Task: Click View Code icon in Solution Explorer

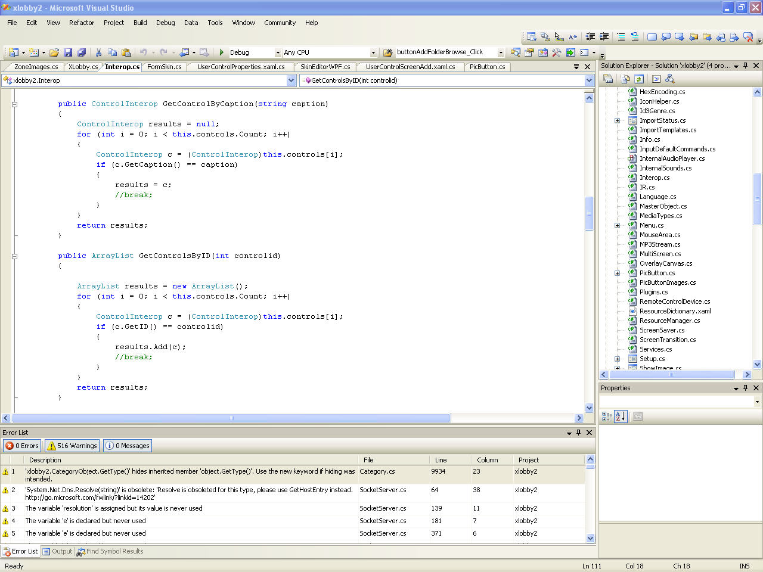Action: [656, 79]
